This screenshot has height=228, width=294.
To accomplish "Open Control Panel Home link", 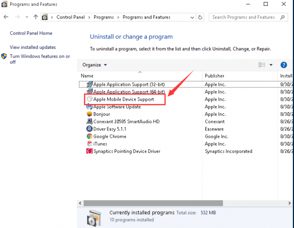I will 31,33.
